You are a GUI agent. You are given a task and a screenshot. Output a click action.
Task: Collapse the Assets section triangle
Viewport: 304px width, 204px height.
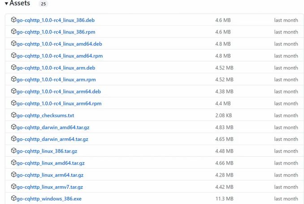point(6,4)
